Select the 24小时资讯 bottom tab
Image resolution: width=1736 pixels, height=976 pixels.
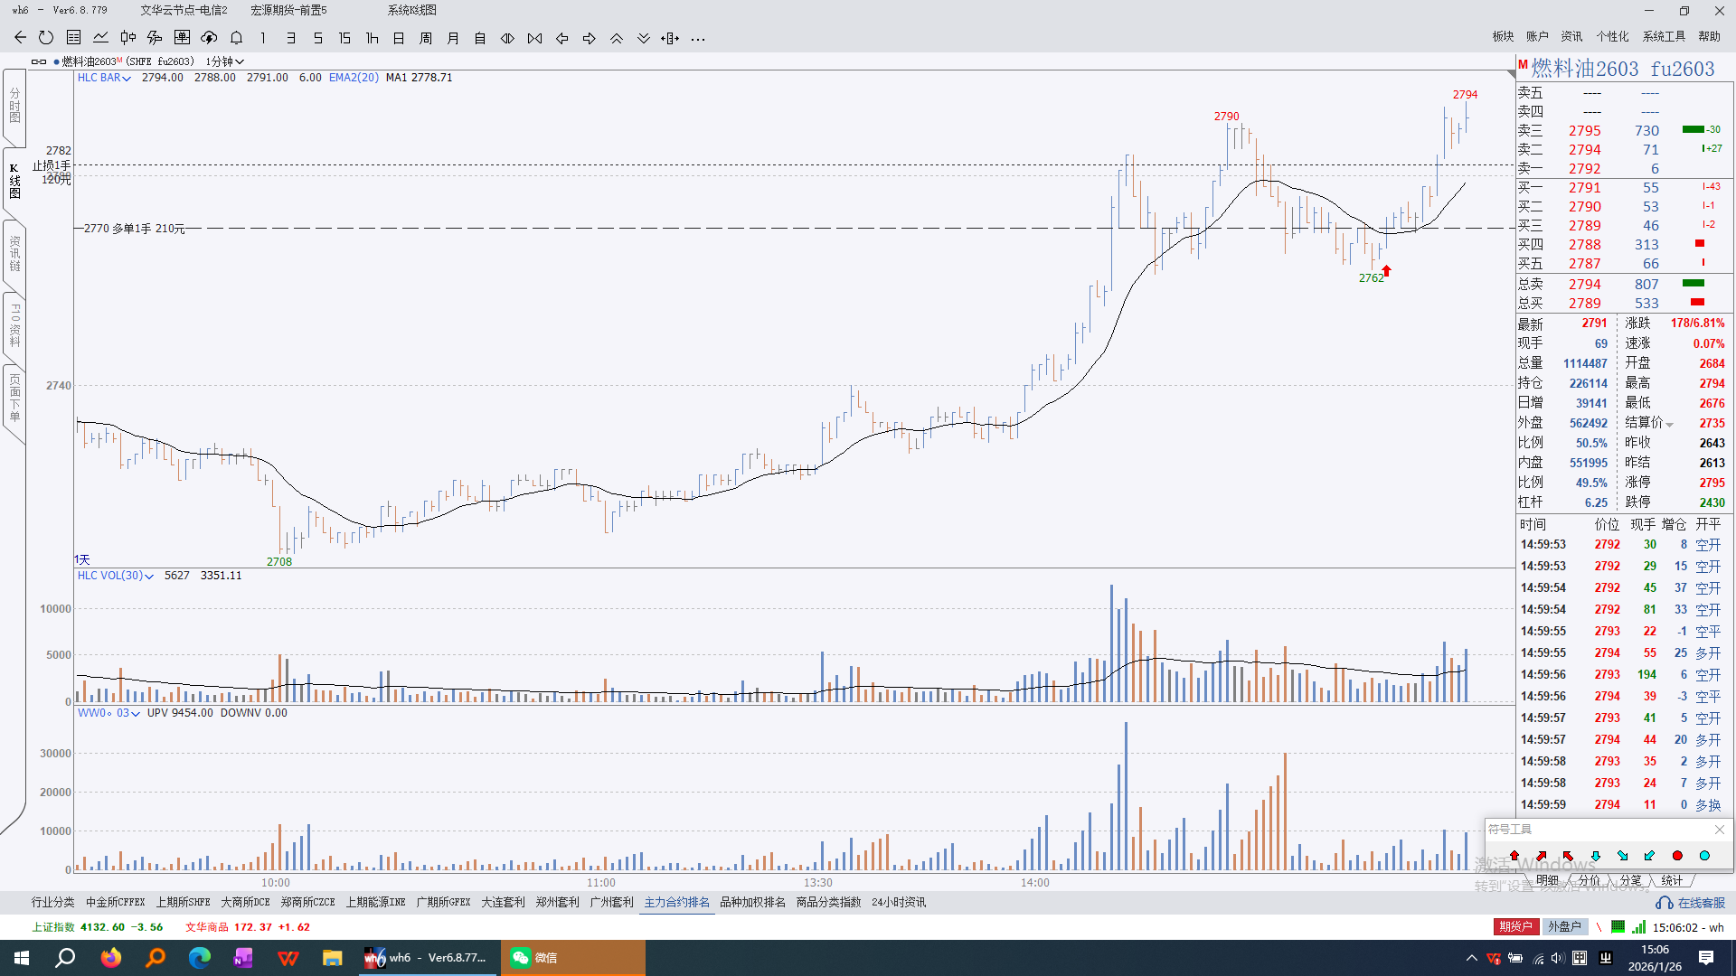tap(899, 902)
